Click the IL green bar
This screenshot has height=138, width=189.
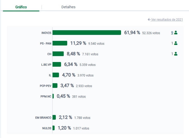pos(56,75)
